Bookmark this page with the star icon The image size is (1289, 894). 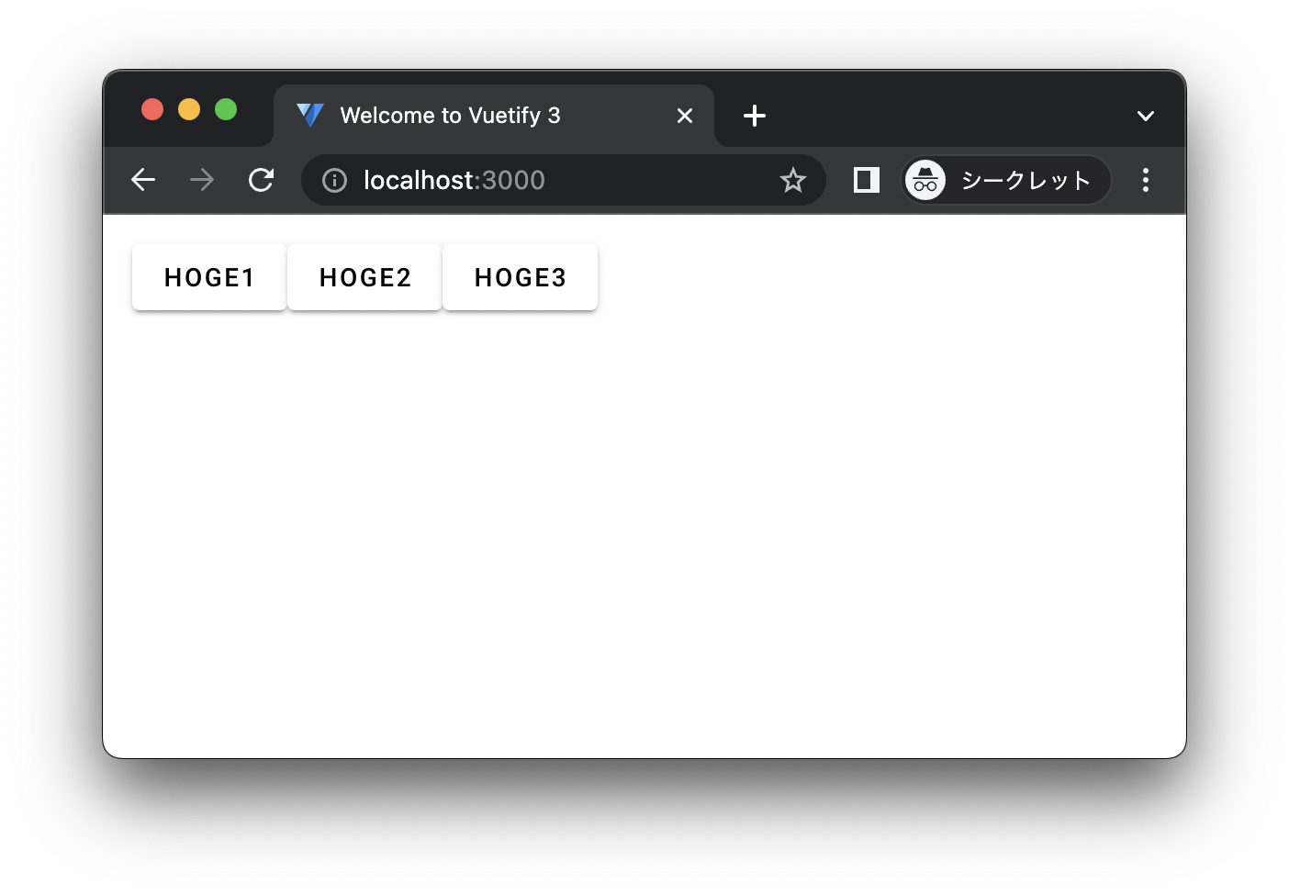793,180
